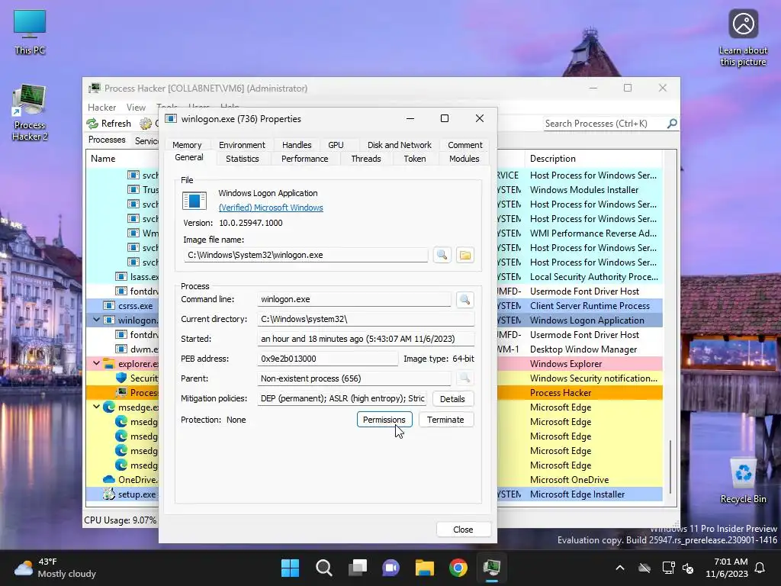The width and height of the screenshot is (781, 586).
Task: Click the Name column header
Action: [x=123, y=159]
